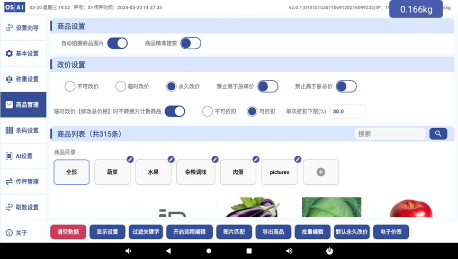Disable 禁止高于原单价 switch
This screenshot has height=259, width=458.
(268, 86)
